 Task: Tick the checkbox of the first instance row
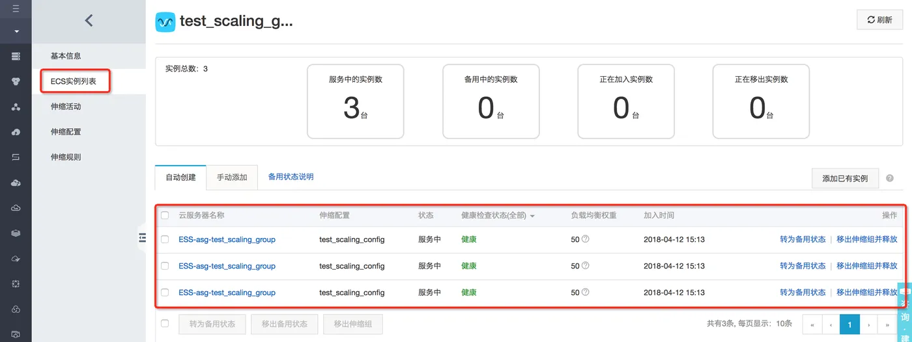point(165,239)
